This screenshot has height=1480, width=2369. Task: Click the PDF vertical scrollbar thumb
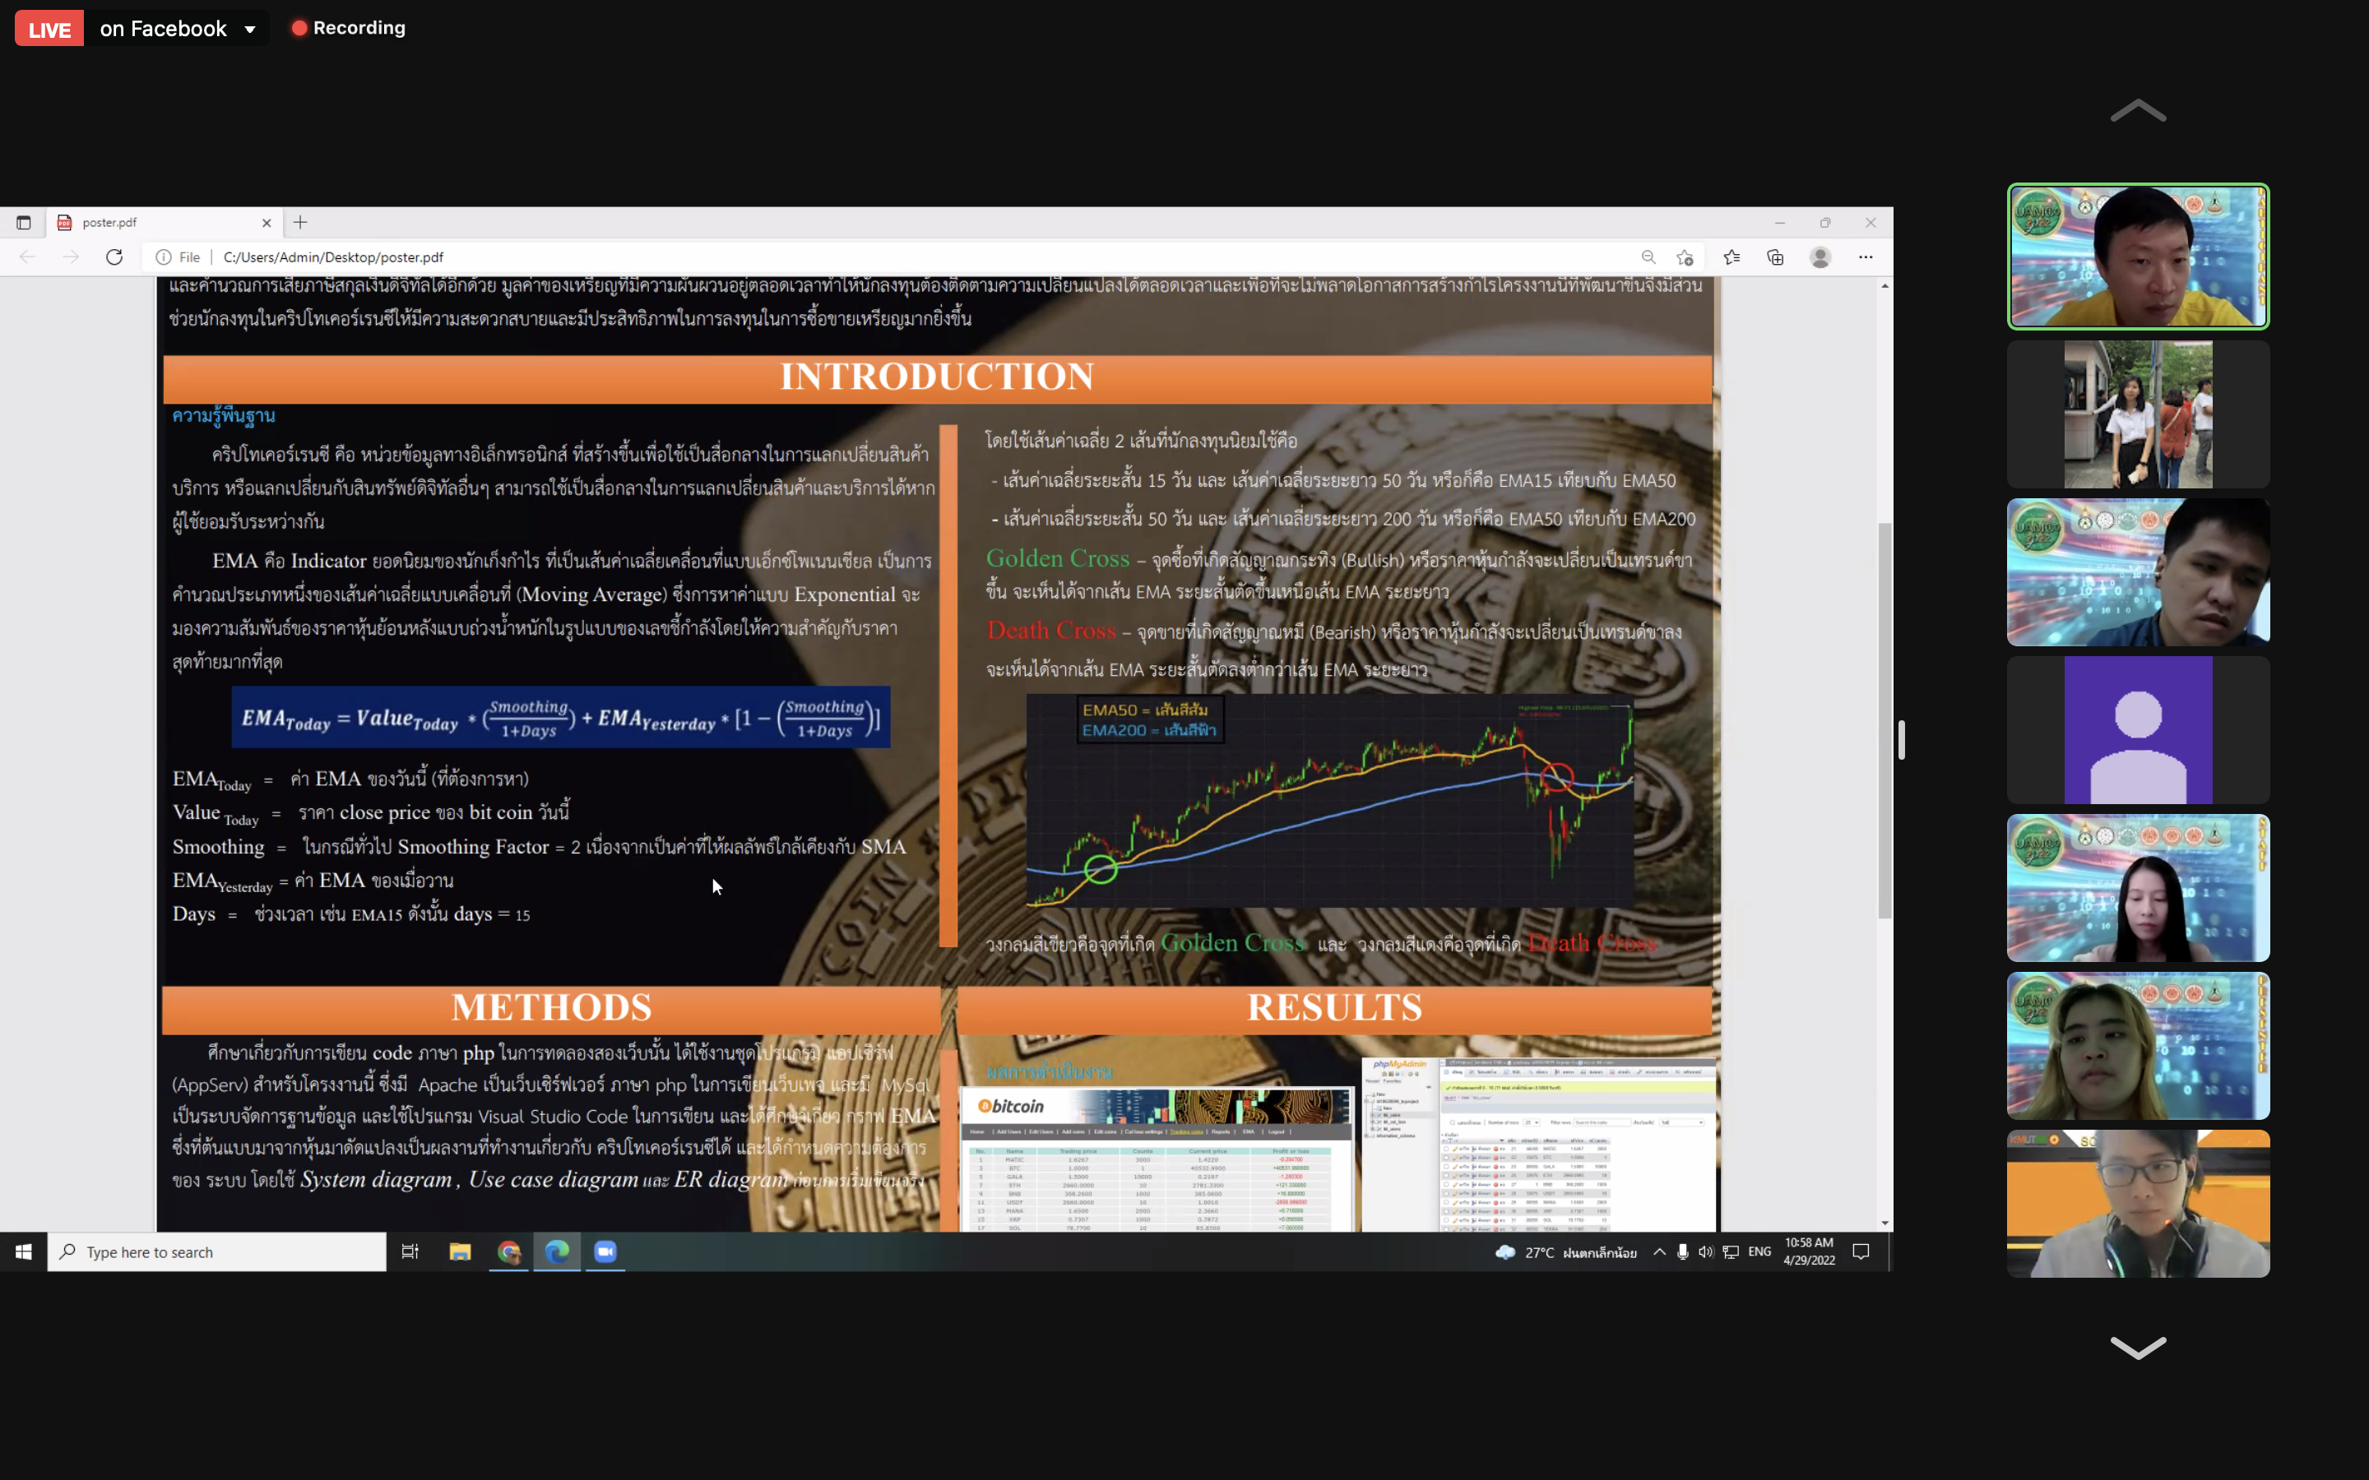[x=1885, y=720]
